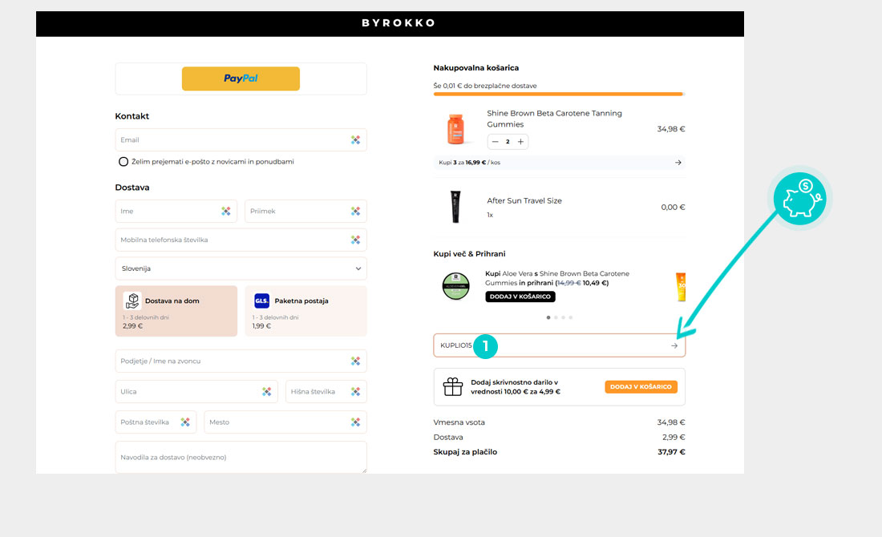Click the free shipping progress bar

(x=558, y=95)
